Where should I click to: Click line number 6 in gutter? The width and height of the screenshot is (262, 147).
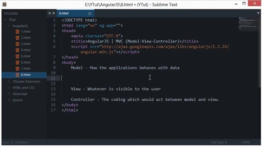(x=54, y=47)
